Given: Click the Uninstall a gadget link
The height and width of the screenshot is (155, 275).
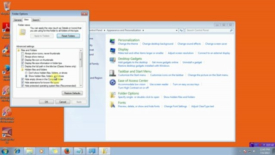Looking at the screenshot, I should 192,62.
